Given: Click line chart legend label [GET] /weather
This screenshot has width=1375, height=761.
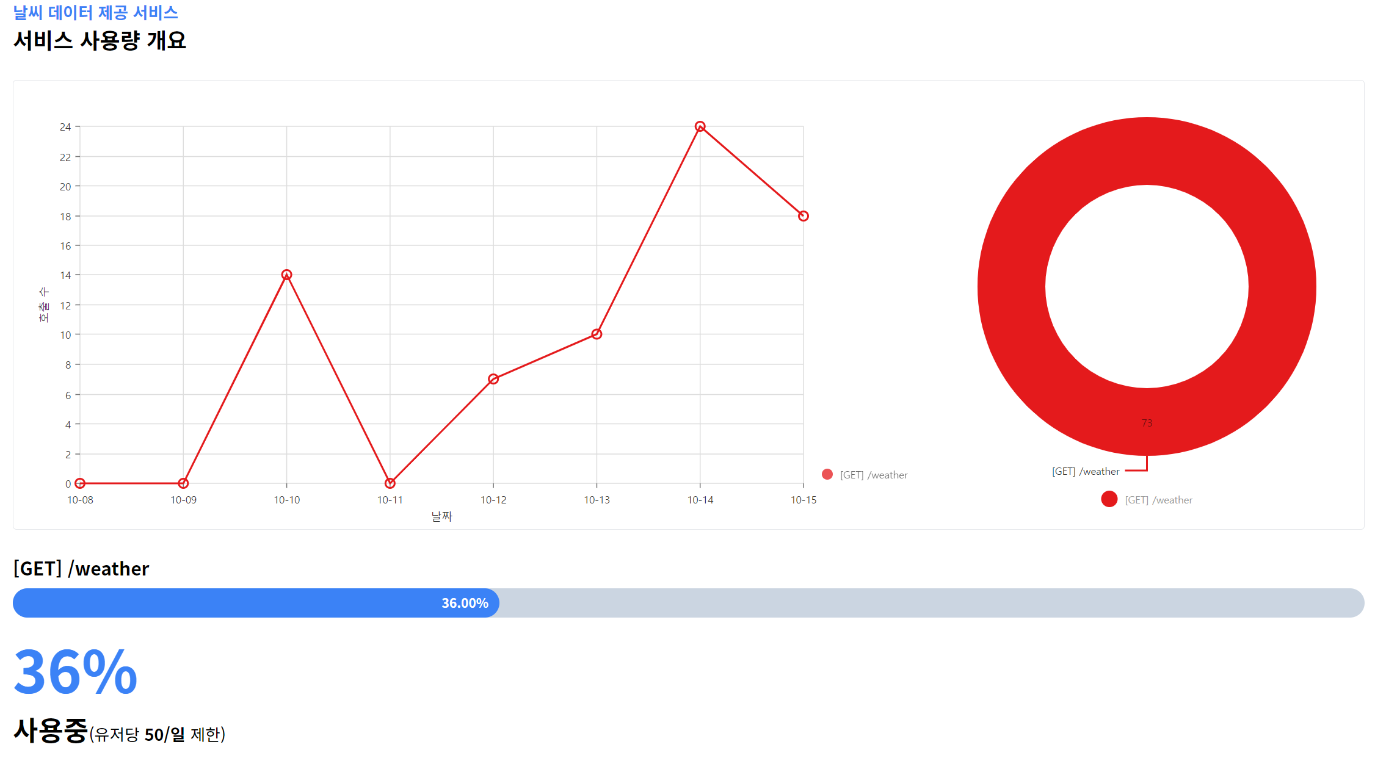Looking at the screenshot, I should click(x=874, y=475).
